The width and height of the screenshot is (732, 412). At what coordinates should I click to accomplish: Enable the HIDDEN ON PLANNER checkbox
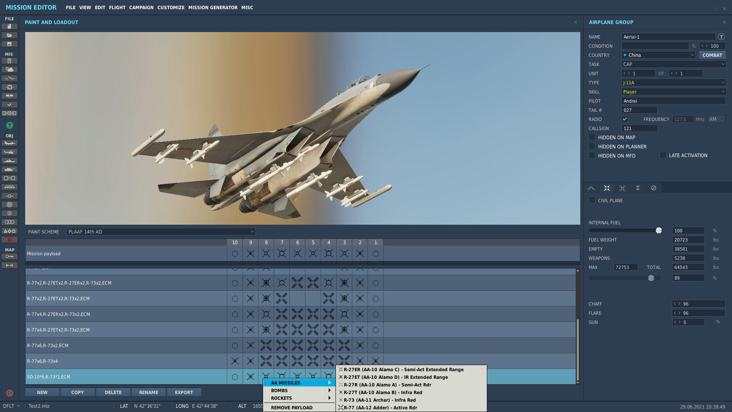[x=592, y=146]
